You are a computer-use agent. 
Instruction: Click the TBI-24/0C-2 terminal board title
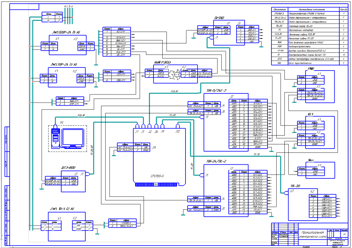[216, 161]
